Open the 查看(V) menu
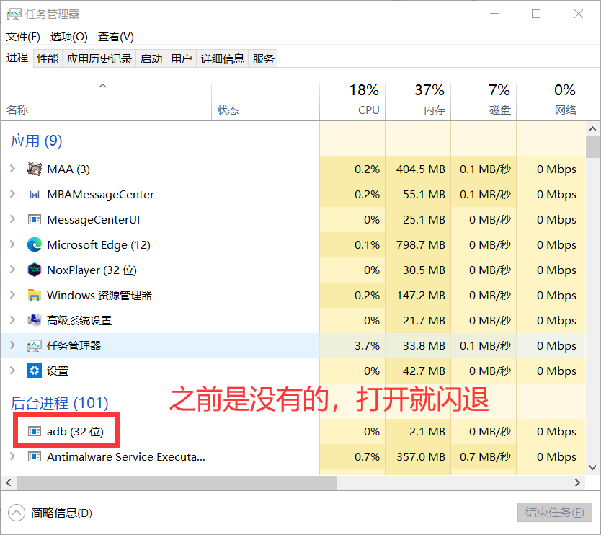 (x=116, y=37)
